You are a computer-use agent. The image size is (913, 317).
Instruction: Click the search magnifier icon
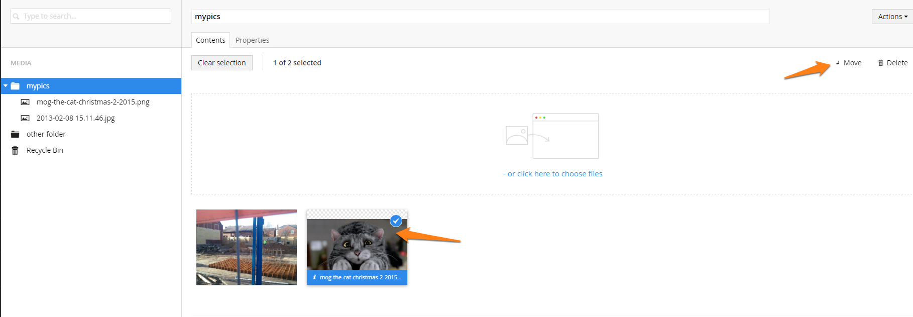coord(16,17)
